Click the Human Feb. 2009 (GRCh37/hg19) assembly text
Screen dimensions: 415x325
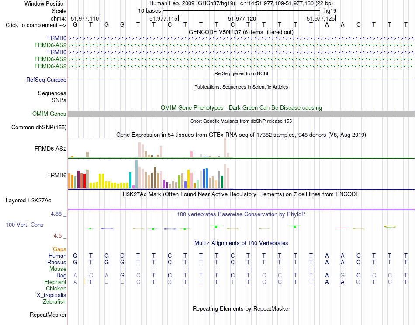[192, 3]
